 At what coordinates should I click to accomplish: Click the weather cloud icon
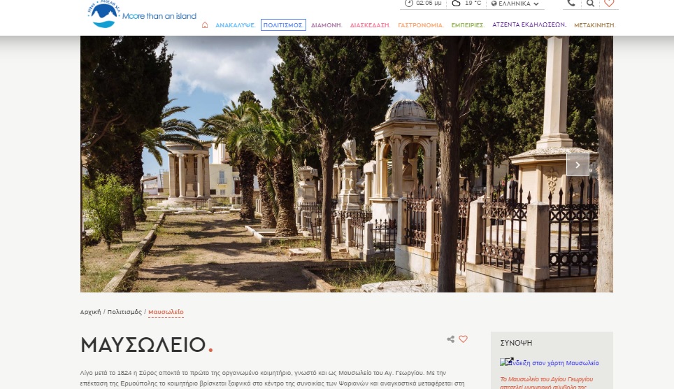coord(457,3)
